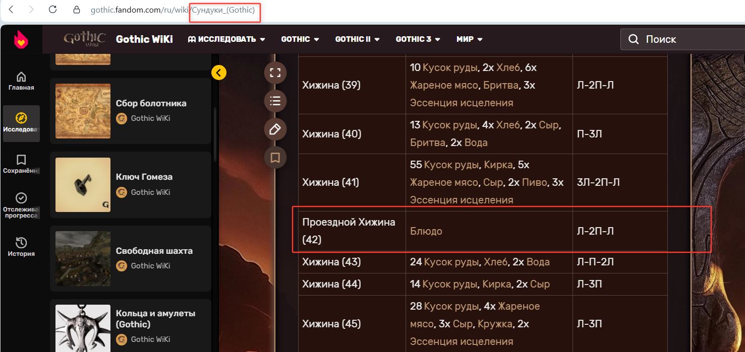
Task: Expand the МИР dropdown menu
Action: pyautogui.click(x=470, y=39)
